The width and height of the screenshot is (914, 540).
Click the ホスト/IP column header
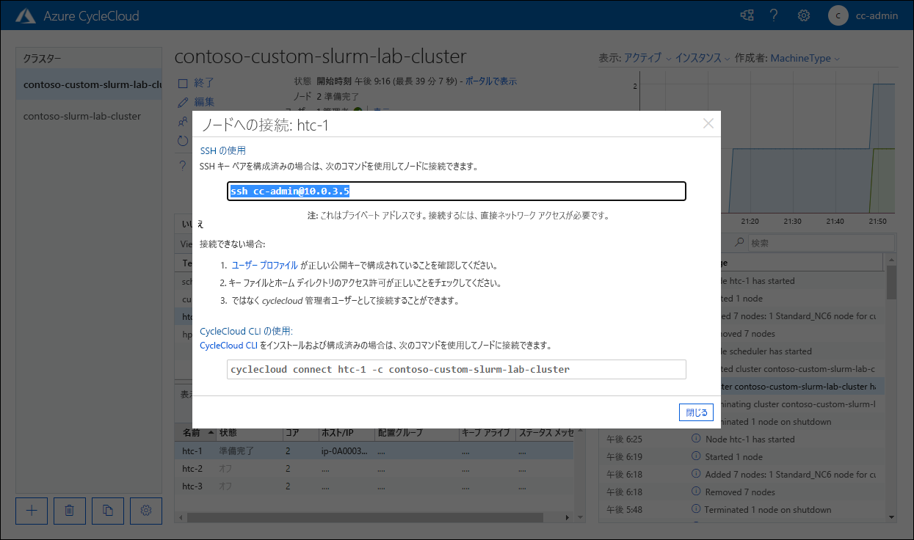[x=347, y=433]
